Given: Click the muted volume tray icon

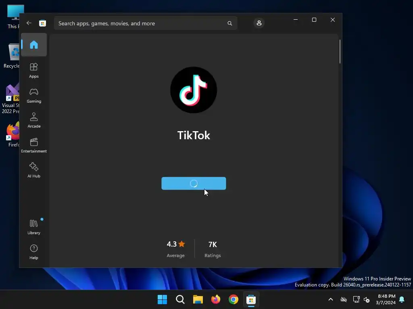Looking at the screenshot, I should point(367,299).
